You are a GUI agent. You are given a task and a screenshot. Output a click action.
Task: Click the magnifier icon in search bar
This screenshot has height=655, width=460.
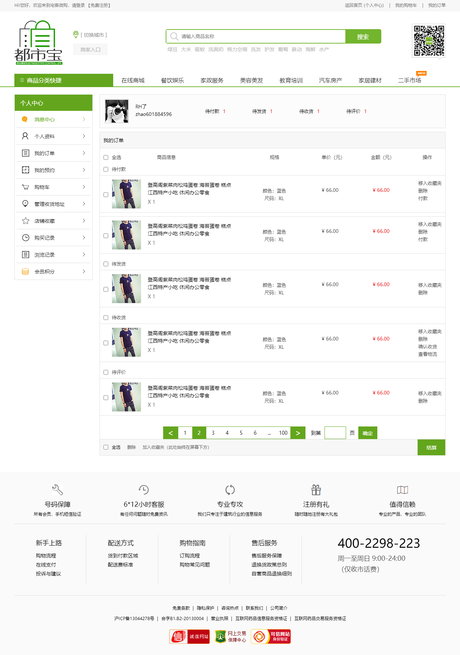(174, 36)
